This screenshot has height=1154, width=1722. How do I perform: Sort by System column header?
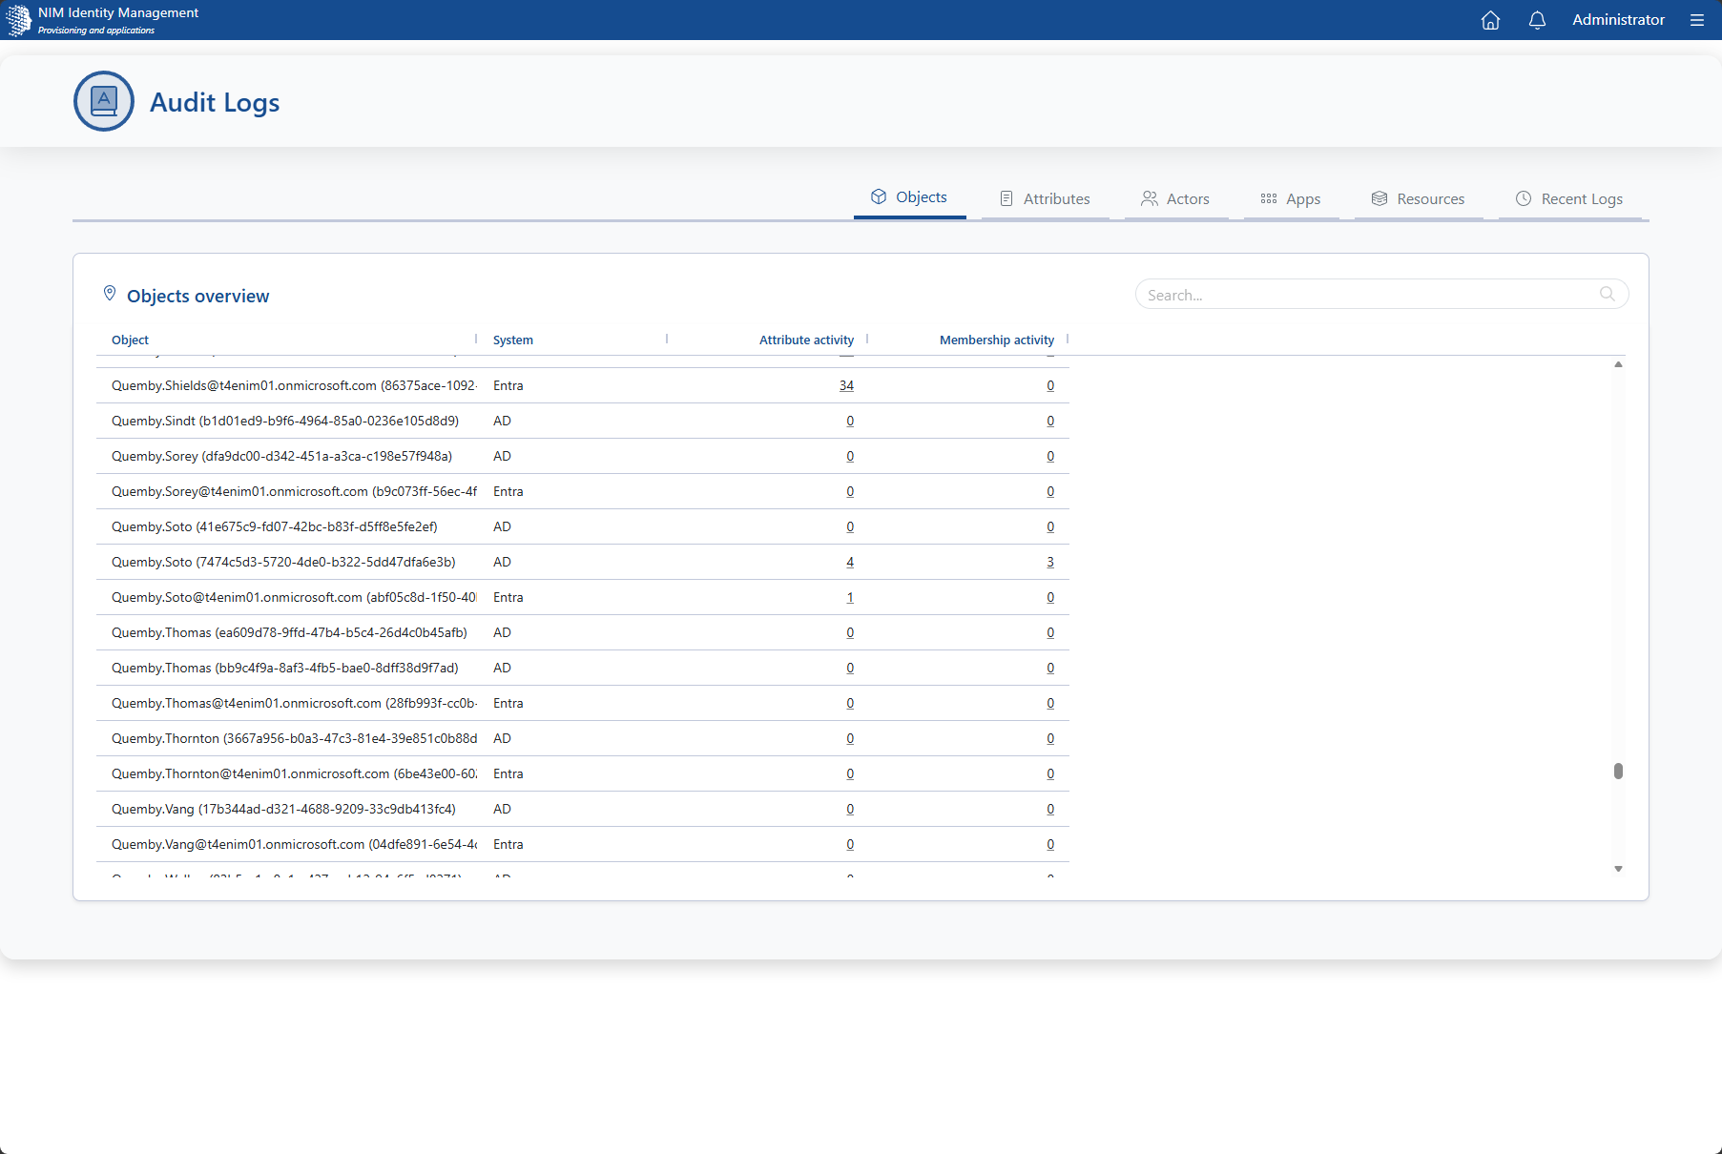[x=513, y=340]
